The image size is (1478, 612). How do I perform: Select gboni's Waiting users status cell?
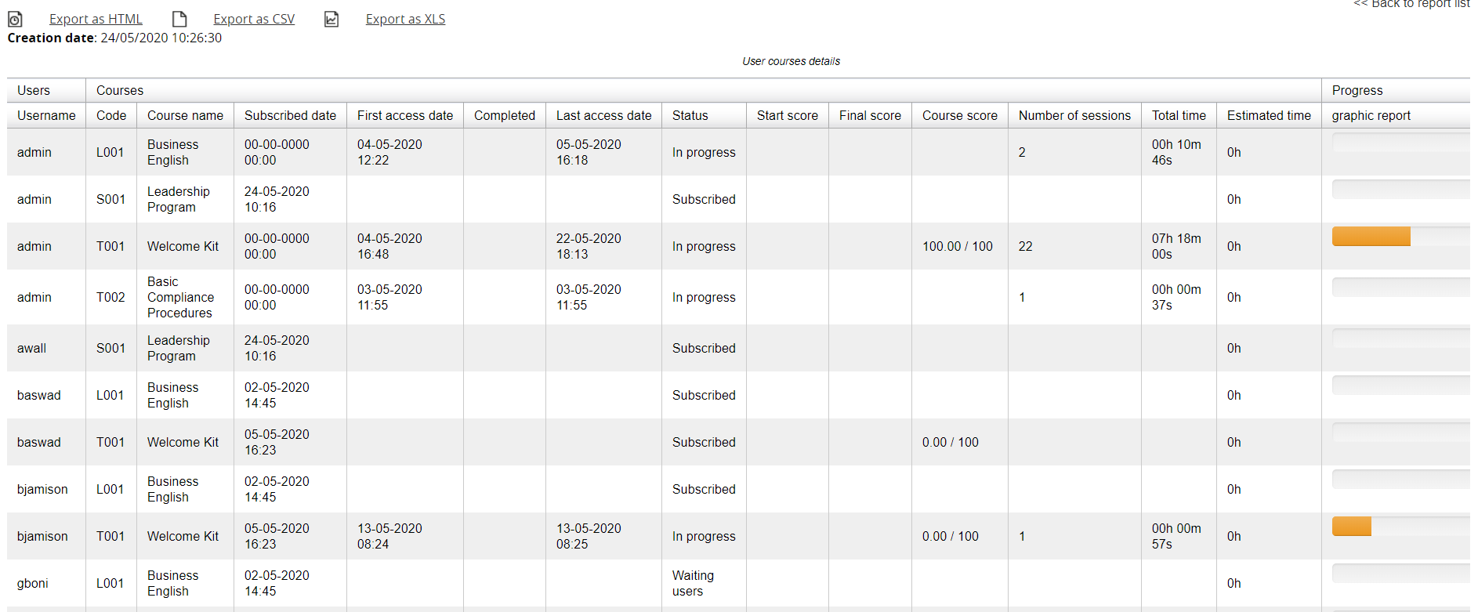pos(693,583)
